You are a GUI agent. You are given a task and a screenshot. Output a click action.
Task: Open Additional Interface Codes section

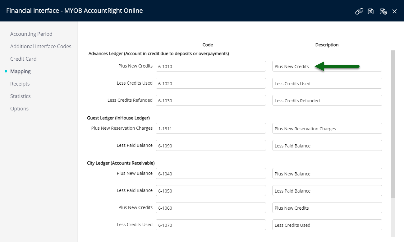[x=41, y=46]
